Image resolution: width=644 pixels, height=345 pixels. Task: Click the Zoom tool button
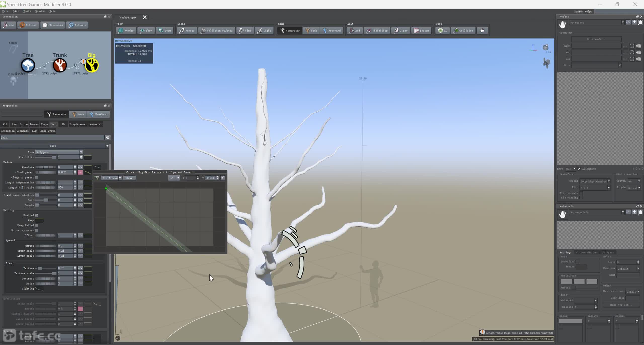[165, 31]
